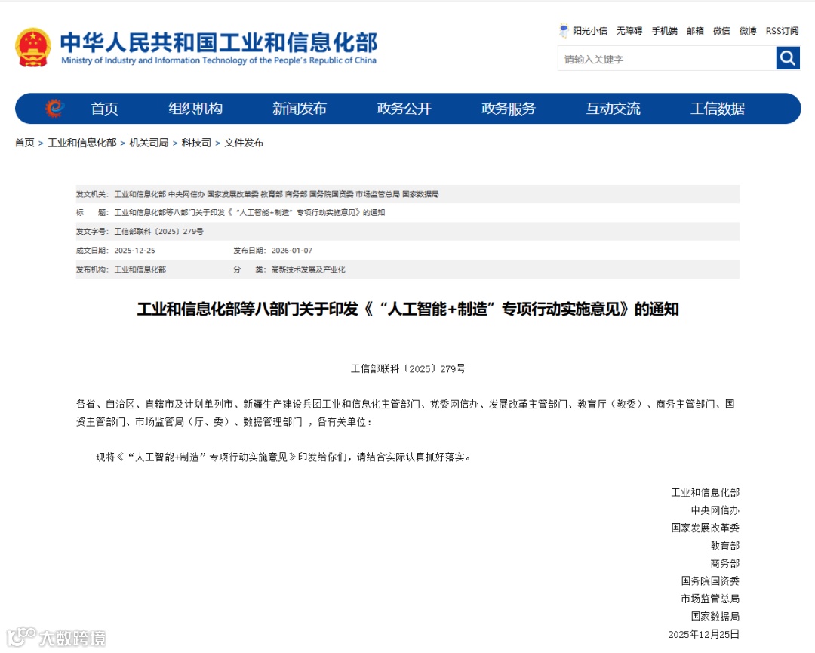Open the 工信数据 menu
This screenshot has width=815, height=653.
pyautogui.click(x=718, y=109)
